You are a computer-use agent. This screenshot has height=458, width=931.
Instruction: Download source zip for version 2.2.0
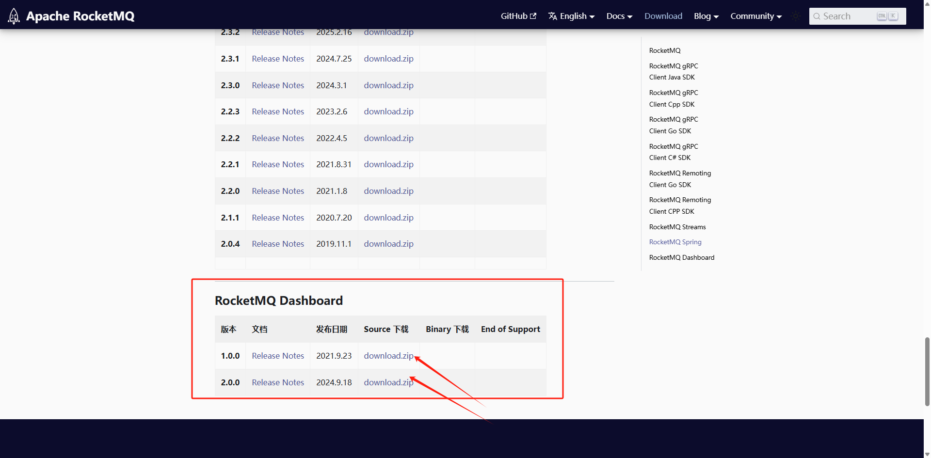[x=388, y=191]
